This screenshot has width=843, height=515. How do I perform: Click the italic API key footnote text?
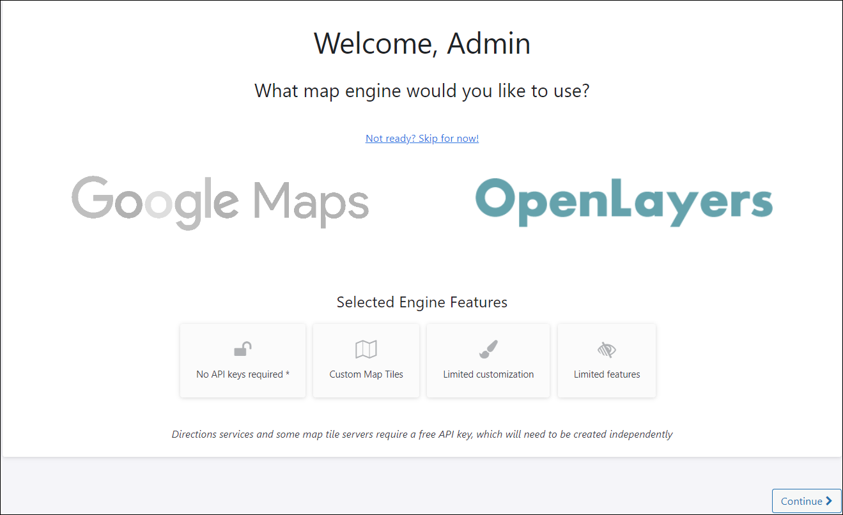[x=422, y=434]
